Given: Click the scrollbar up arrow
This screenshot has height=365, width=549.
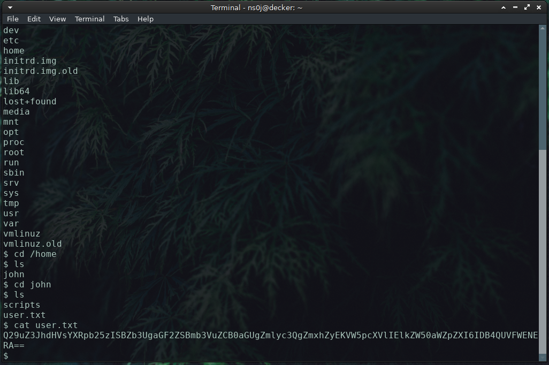Looking at the screenshot, I should (x=543, y=28).
